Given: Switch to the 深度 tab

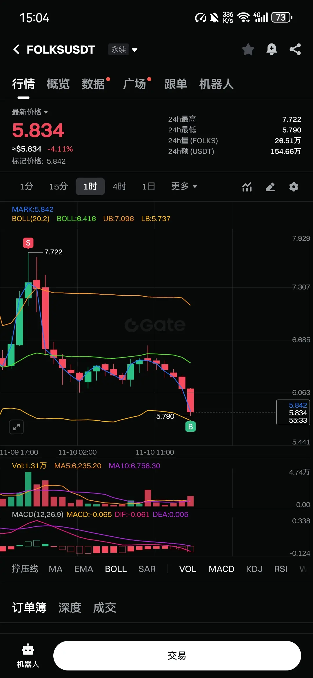Looking at the screenshot, I should click(x=70, y=608).
